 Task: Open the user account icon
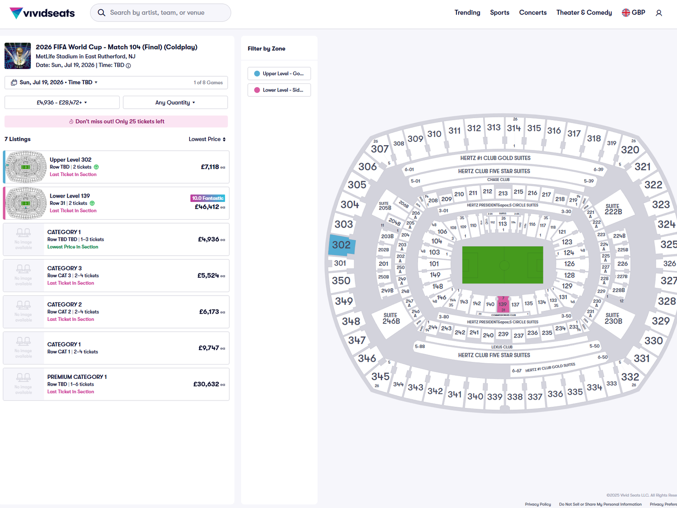(658, 13)
